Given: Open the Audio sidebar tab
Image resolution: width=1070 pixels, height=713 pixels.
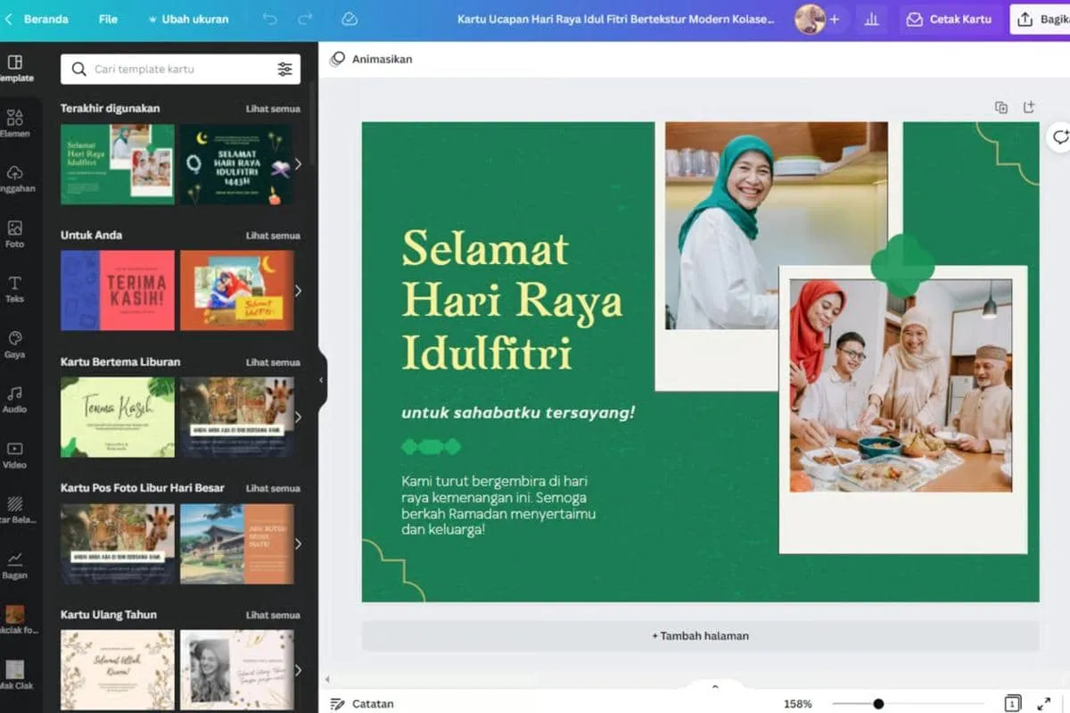Looking at the screenshot, I should pyautogui.click(x=15, y=399).
